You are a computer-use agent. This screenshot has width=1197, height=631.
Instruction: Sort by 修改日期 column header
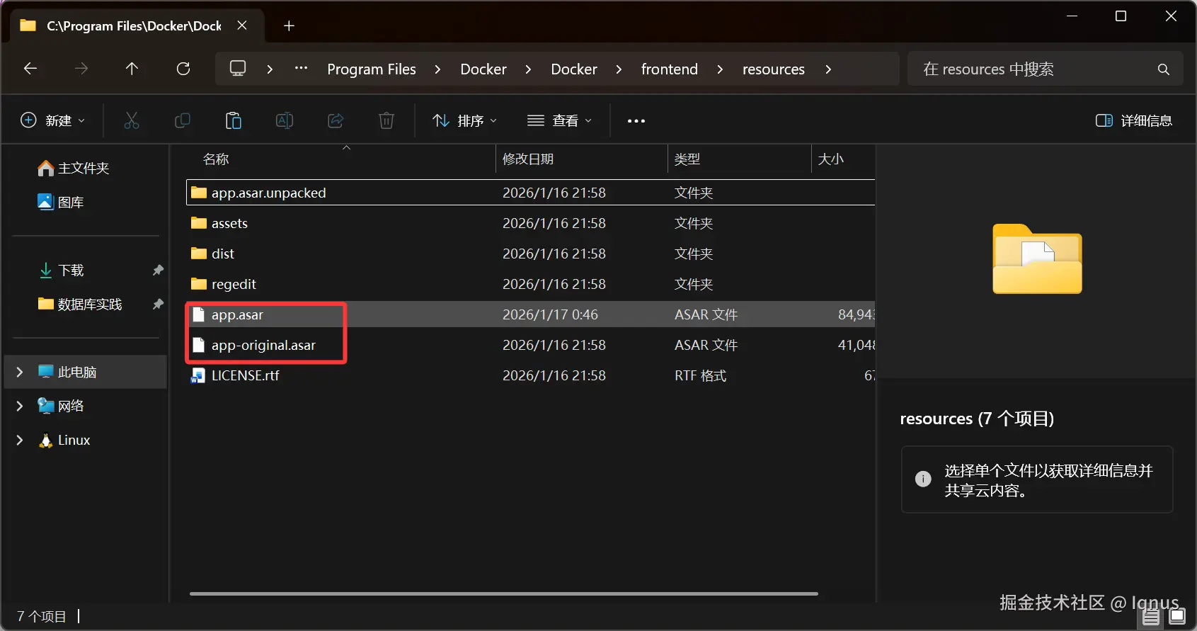coord(528,159)
